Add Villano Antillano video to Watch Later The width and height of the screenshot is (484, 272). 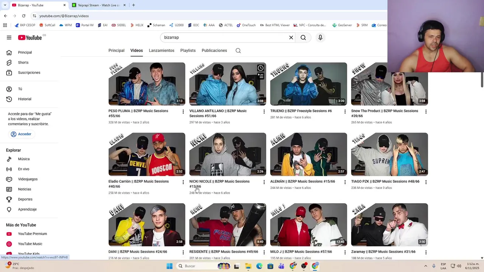pyautogui.click(x=261, y=68)
